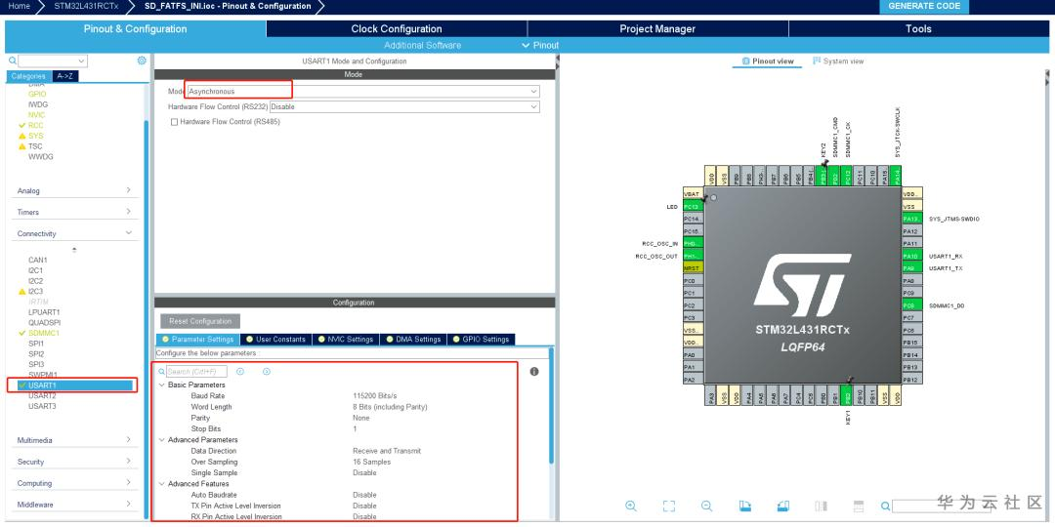Select LPUART1 in the peripheral list
1055x527 pixels.
[x=44, y=312]
